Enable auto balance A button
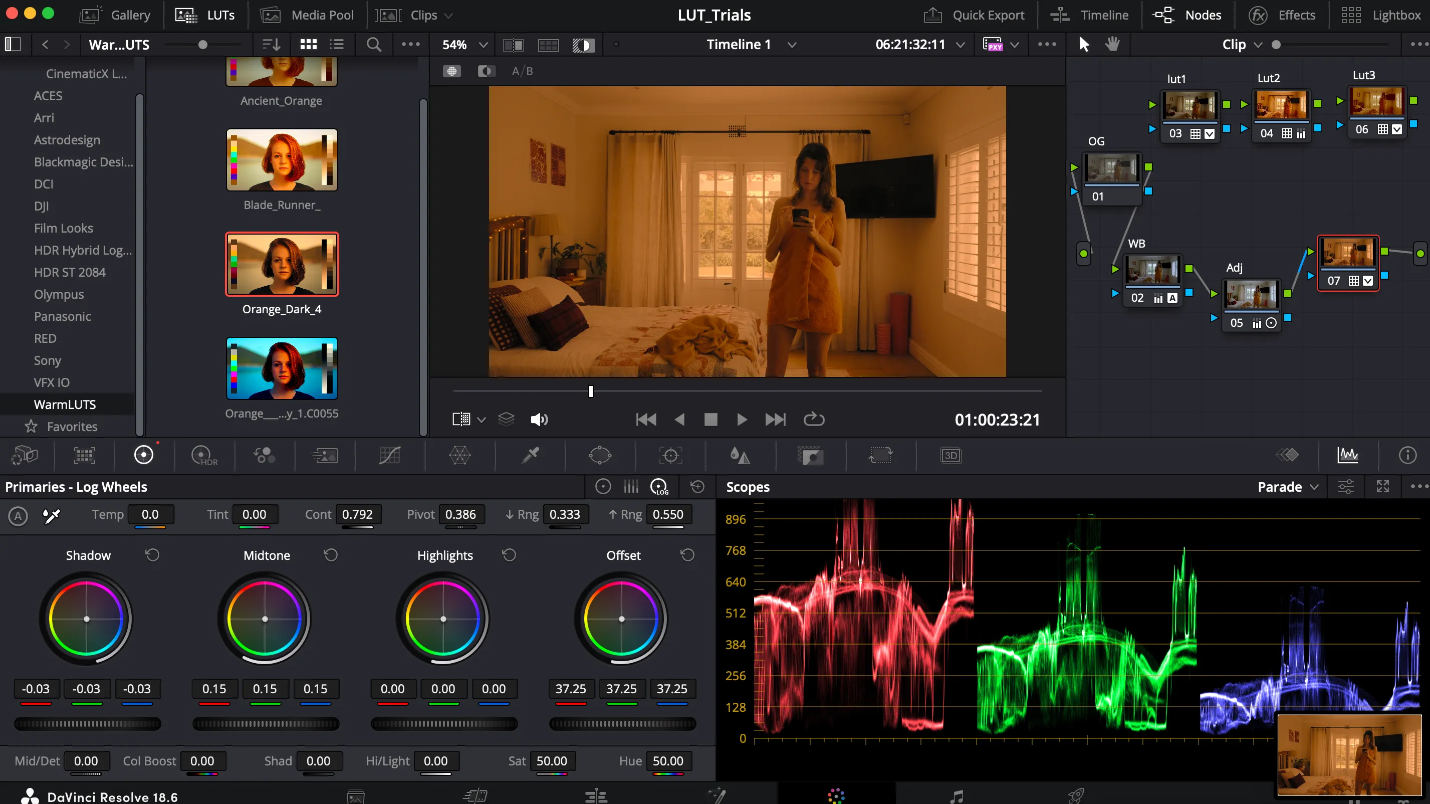The height and width of the screenshot is (804, 1430). click(18, 516)
